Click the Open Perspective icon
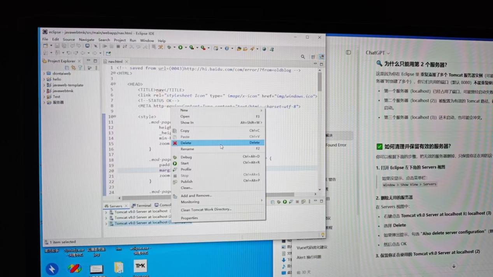The width and height of the screenshot is (493, 277). tap(313, 57)
